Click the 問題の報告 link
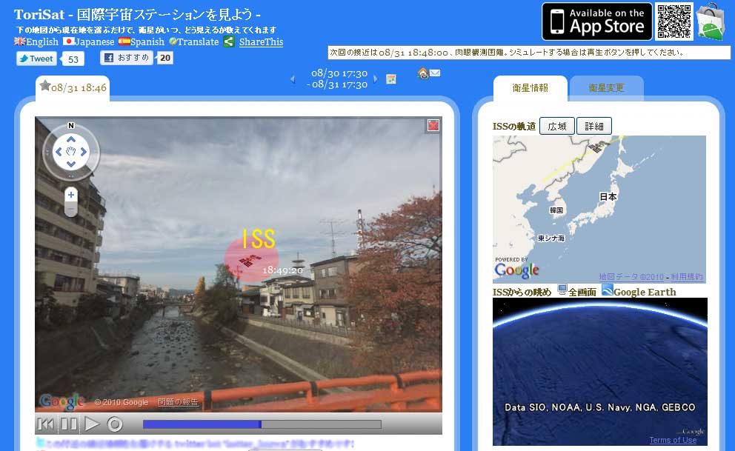The height and width of the screenshot is (451, 735). pos(178,402)
